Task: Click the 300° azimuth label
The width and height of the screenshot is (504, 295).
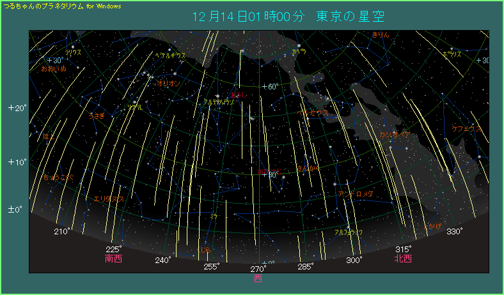Action: pyautogui.click(x=354, y=260)
